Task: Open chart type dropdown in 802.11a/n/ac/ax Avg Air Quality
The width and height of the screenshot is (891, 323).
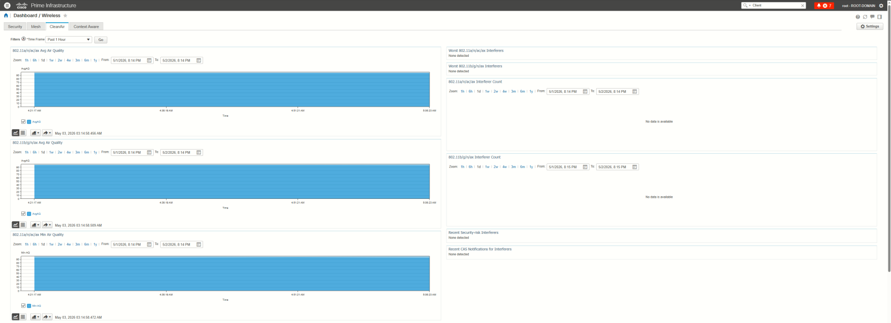Action: (x=36, y=133)
